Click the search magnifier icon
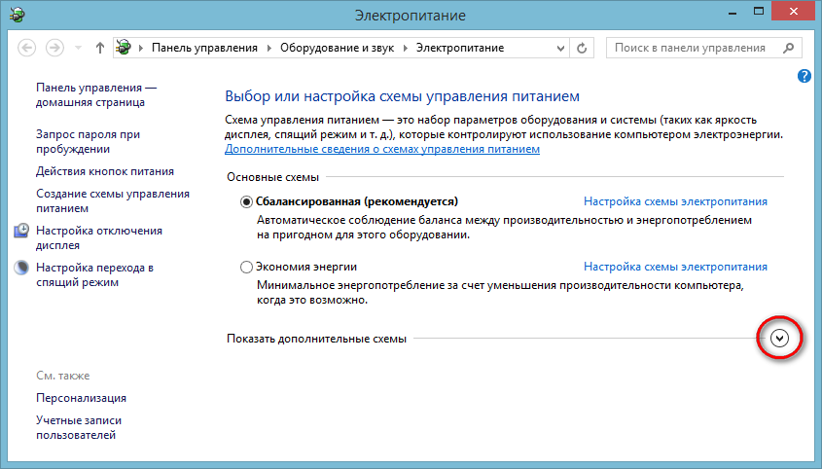Screen dimensions: 822x469 pyautogui.click(x=788, y=48)
